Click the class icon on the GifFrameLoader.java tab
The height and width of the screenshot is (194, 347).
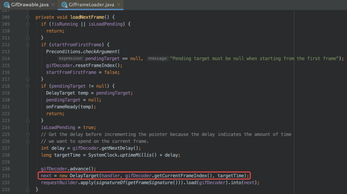pyautogui.click(x=64, y=4)
